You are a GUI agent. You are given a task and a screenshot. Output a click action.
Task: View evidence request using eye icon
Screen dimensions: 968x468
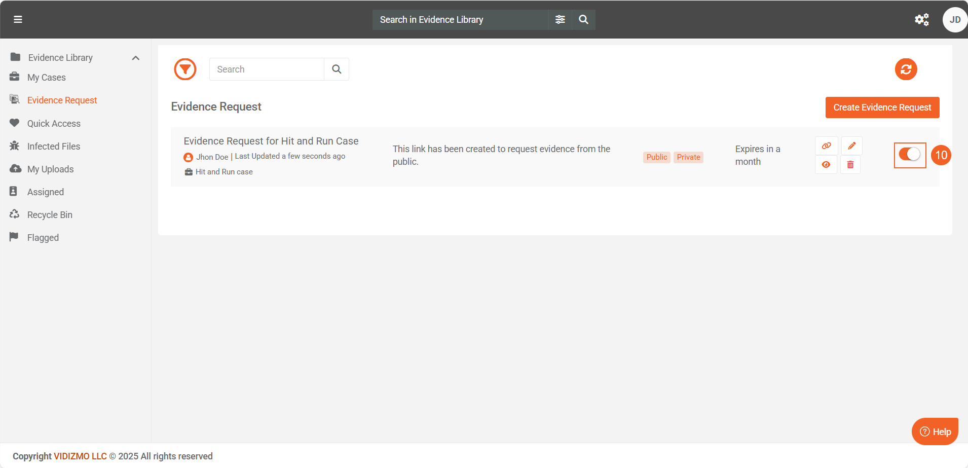pyautogui.click(x=826, y=165)
